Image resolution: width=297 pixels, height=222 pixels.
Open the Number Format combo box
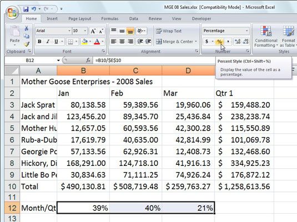coord(226,31)
